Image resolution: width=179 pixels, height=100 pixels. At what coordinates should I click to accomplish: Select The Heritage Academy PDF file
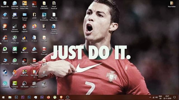coord(34,62)
